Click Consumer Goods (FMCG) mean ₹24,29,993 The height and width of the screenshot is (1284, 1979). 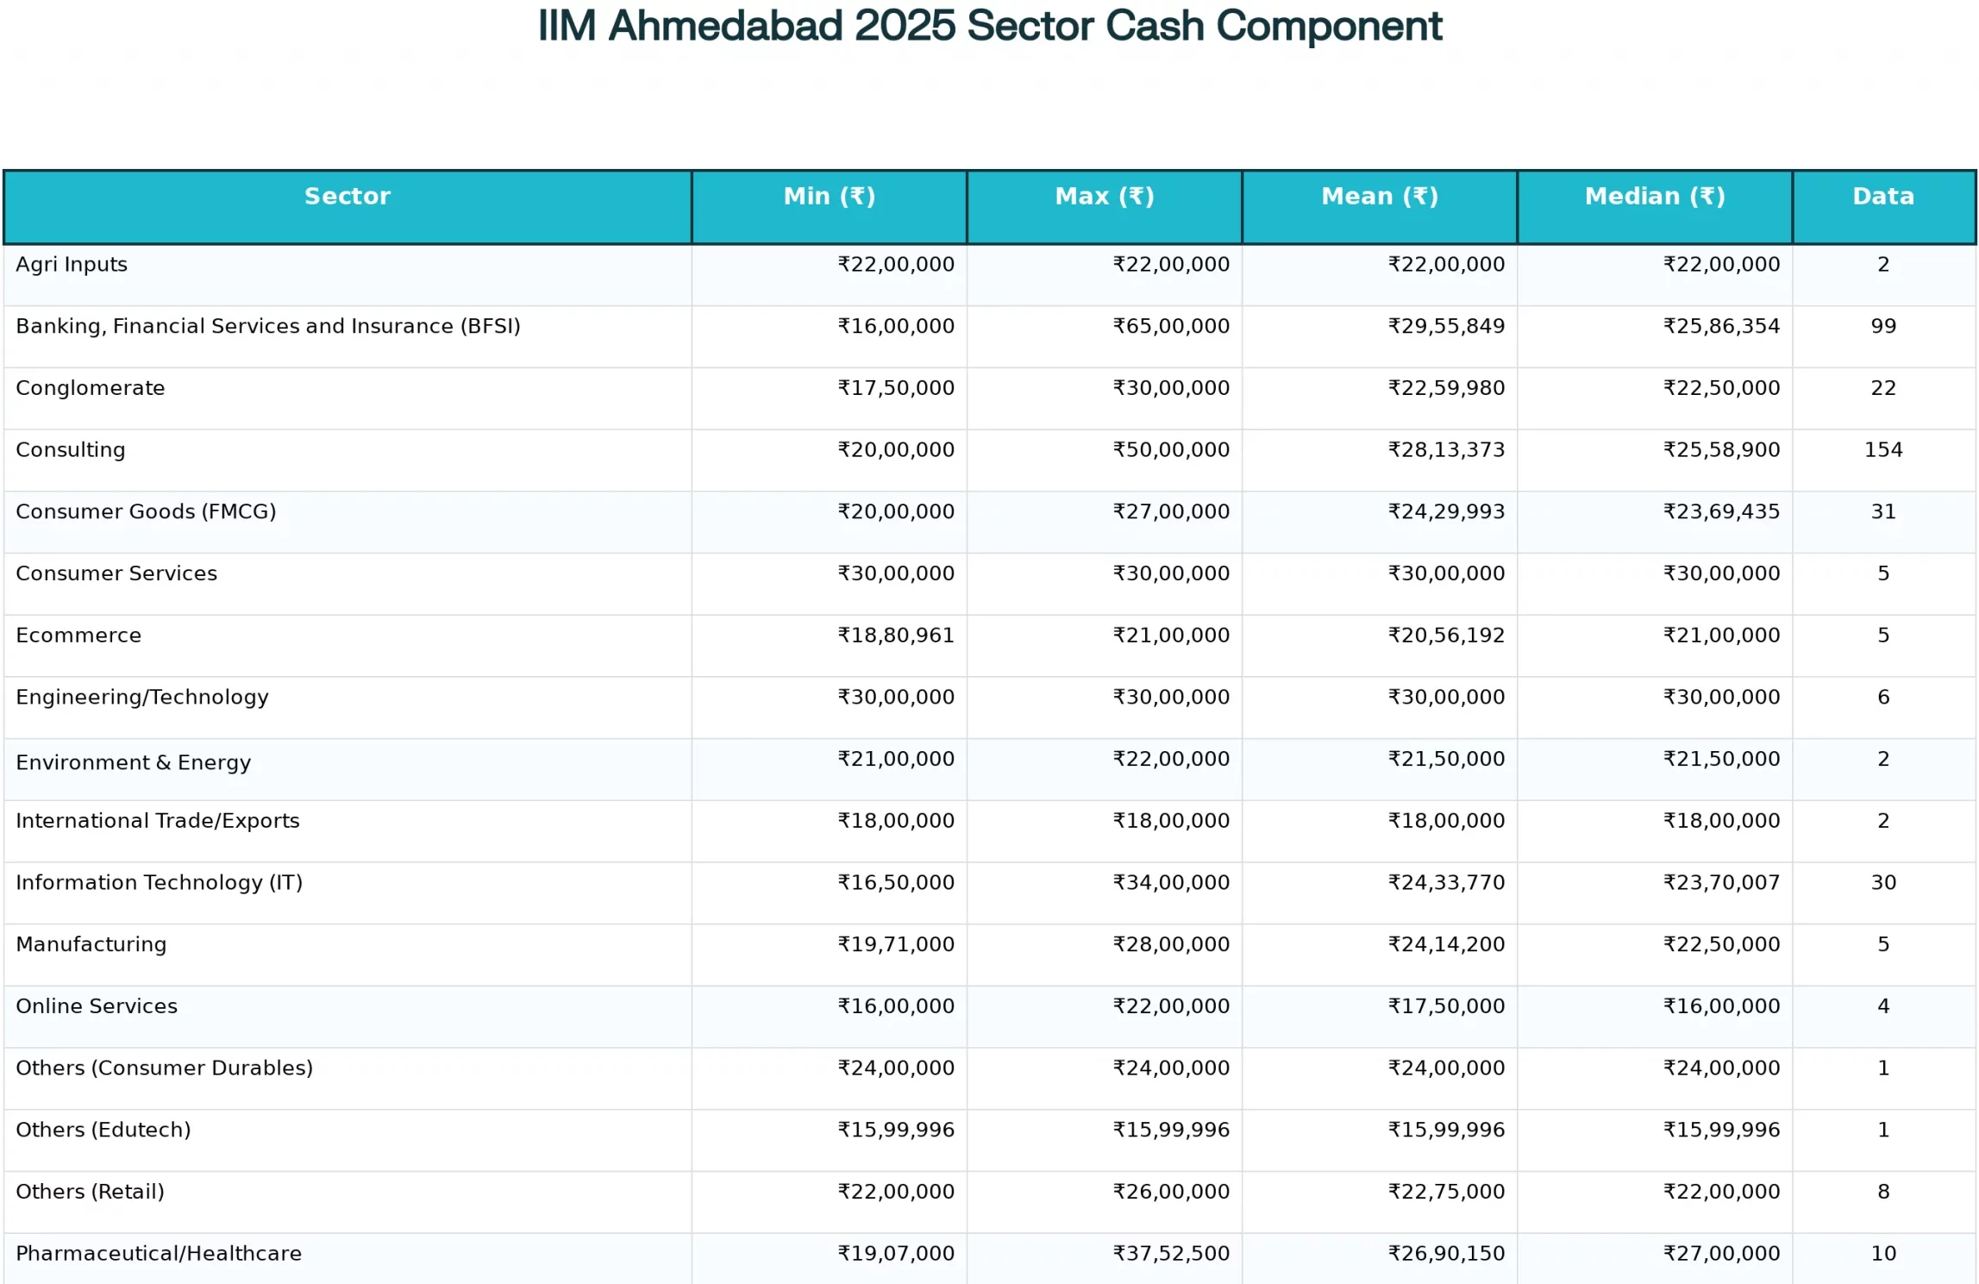pos(1445,512)
